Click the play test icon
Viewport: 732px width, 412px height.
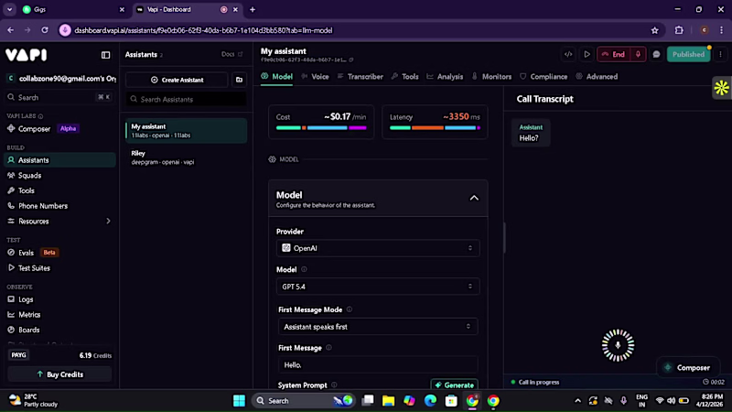click(587, 54)
